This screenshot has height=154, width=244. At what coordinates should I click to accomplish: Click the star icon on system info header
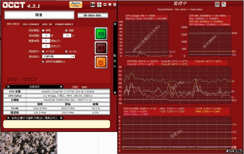tap(8, 87)
